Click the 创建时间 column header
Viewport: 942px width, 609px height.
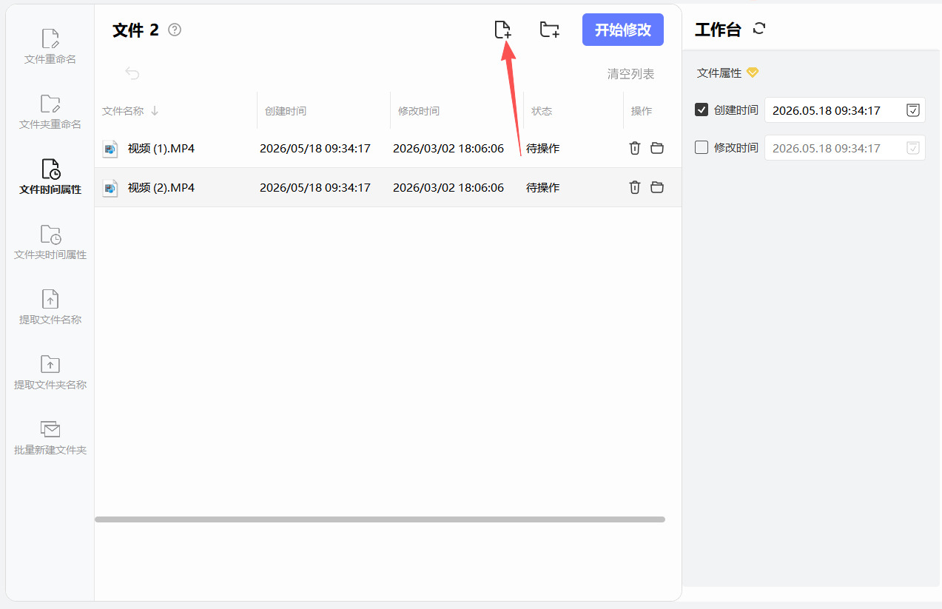tap(286, 111)
